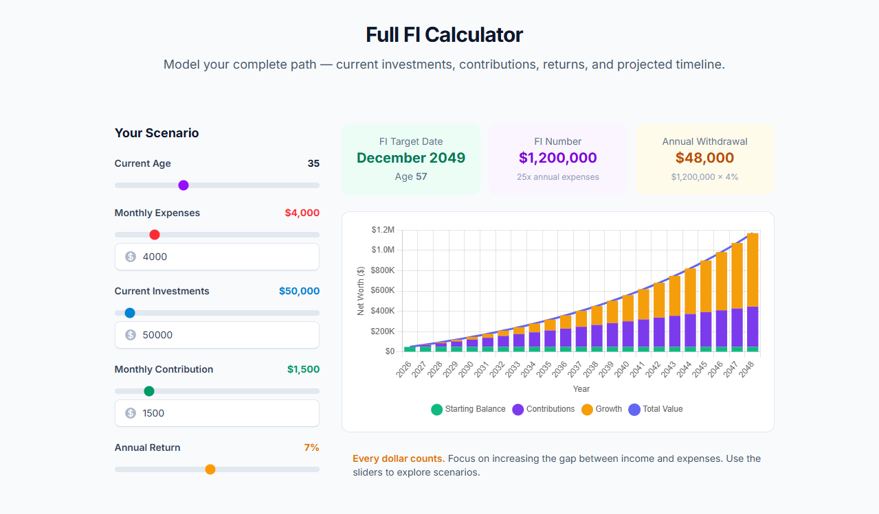Click the dollar icon in Monthly Expenses field
This screenshot has width=879, height=514.
point(131,257)
